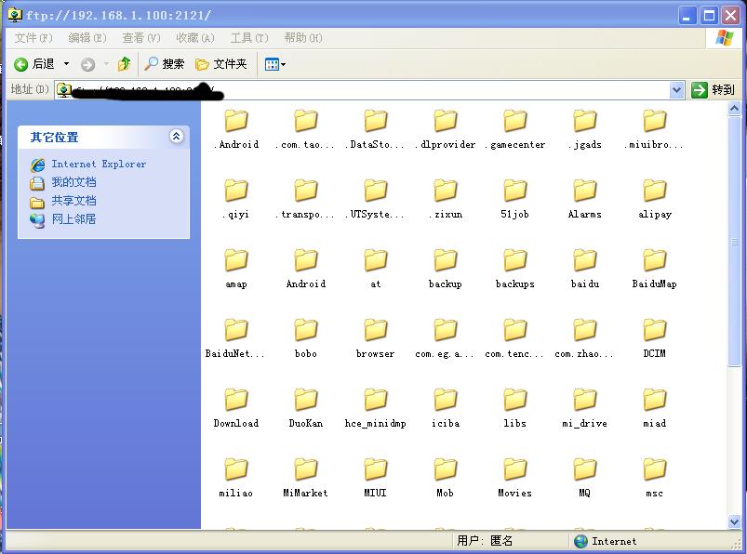Viewport: 747px width, 554px height.
Task: Select the Movies folder
Action: click(x=515, y=478)
